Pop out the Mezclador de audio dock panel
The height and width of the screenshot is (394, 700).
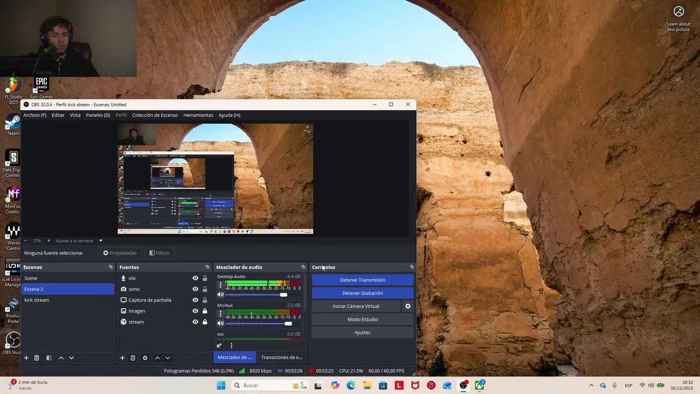(303, 267)
